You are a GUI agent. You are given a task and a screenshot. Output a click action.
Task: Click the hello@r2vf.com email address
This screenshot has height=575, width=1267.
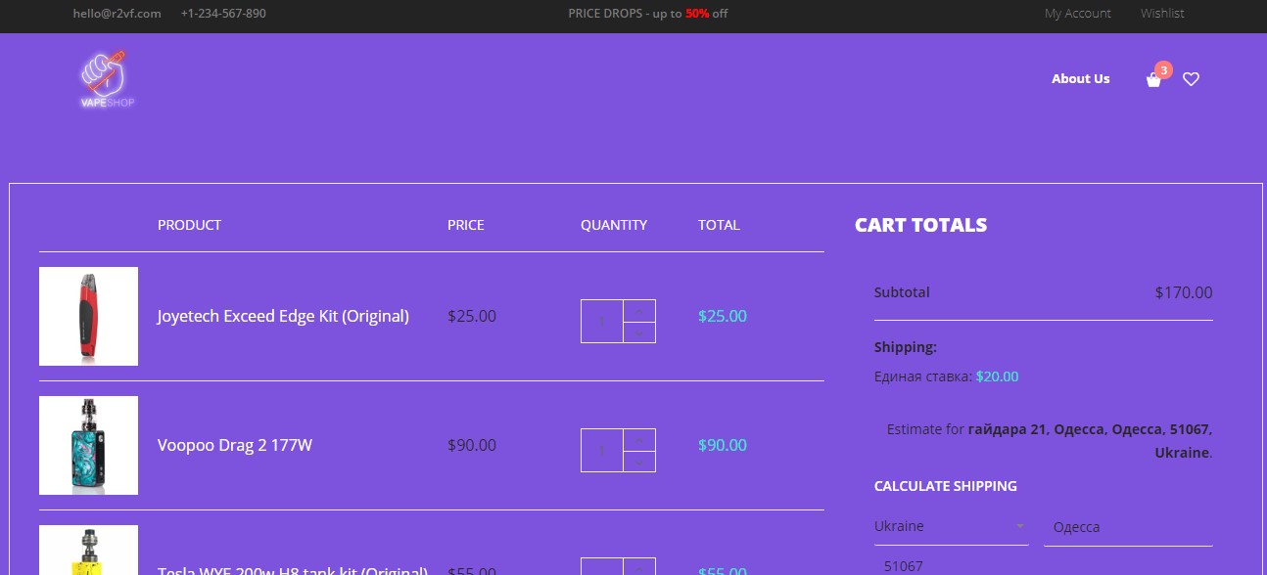pos(117,14)
